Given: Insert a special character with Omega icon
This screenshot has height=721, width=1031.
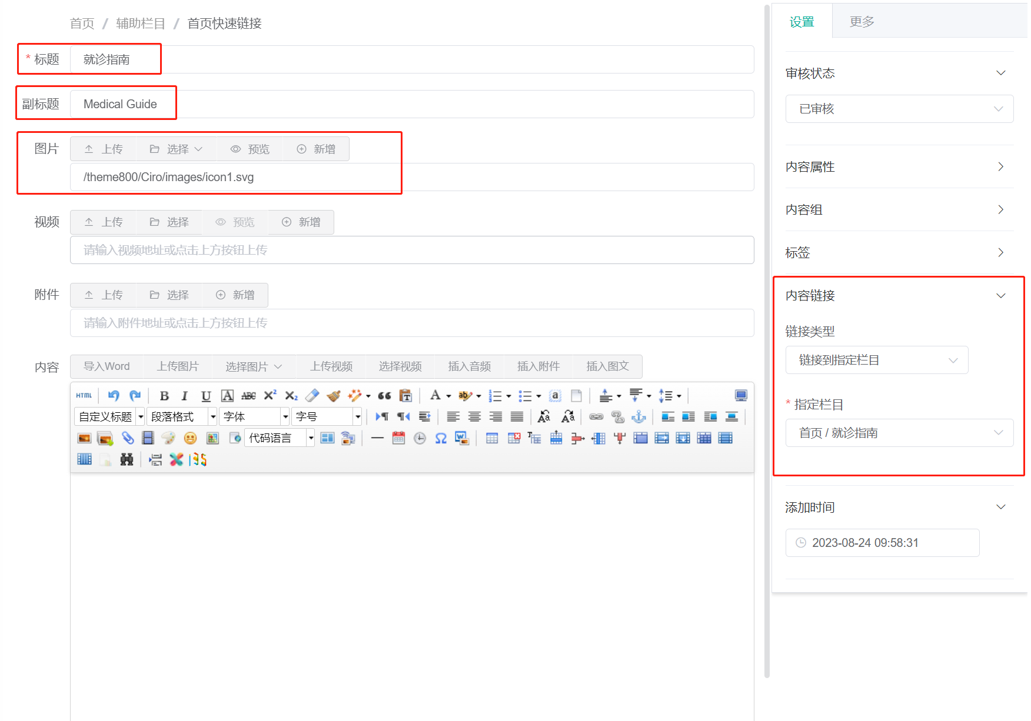Looking at the screenshot, I should click(441, 438).
